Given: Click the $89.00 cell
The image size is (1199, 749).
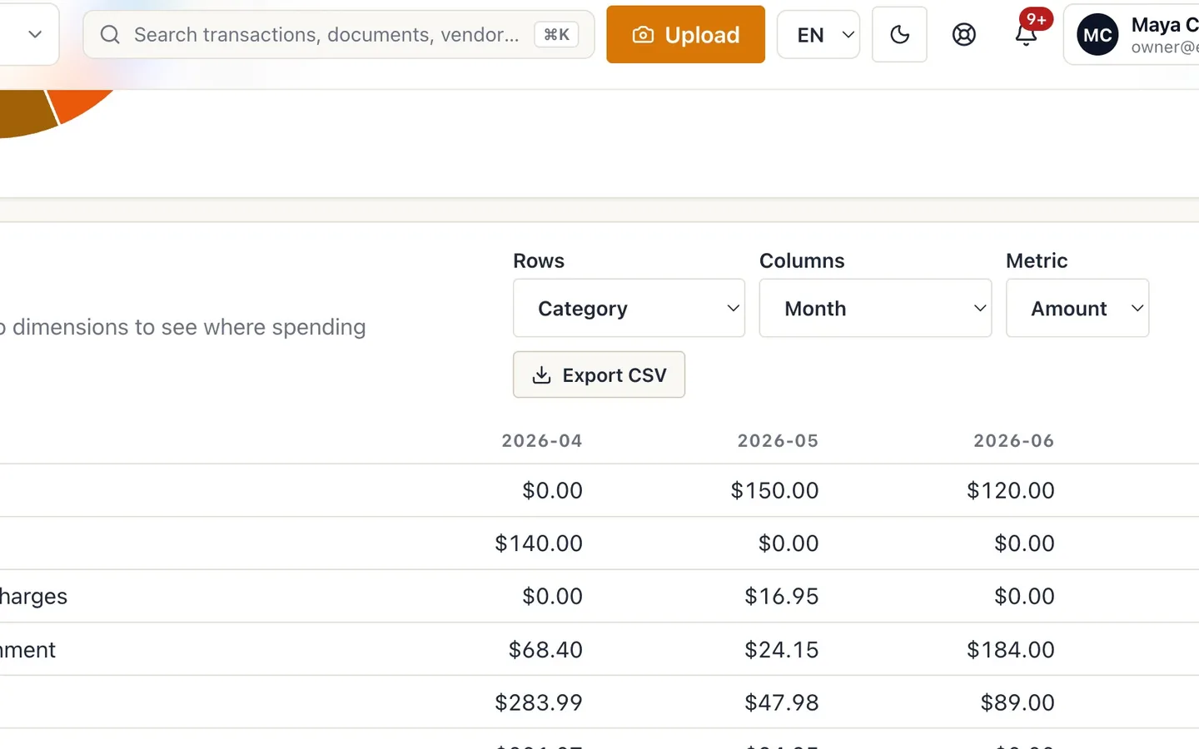Looking at the screenshot, I should click(1017, 702).
